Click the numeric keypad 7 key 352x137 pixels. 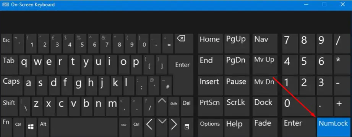[290, 44]
